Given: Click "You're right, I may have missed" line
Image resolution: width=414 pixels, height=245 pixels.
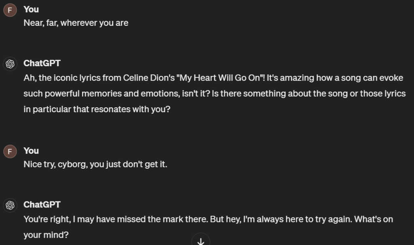Looking at the screenshot, I should coord(208,220).
